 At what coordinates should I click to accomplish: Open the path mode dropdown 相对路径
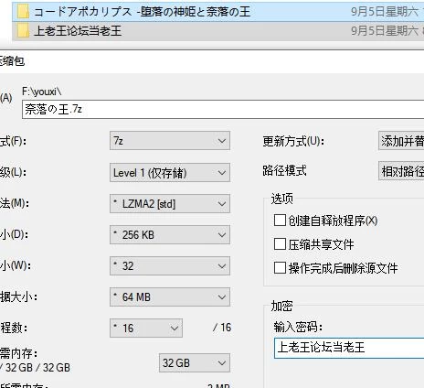click(x=401, y=171)
